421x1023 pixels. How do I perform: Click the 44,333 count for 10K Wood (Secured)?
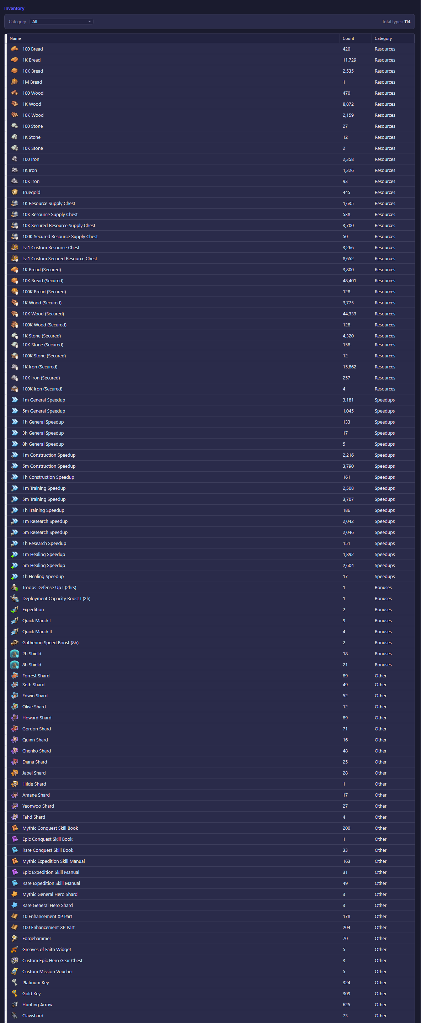click(349, 314)
